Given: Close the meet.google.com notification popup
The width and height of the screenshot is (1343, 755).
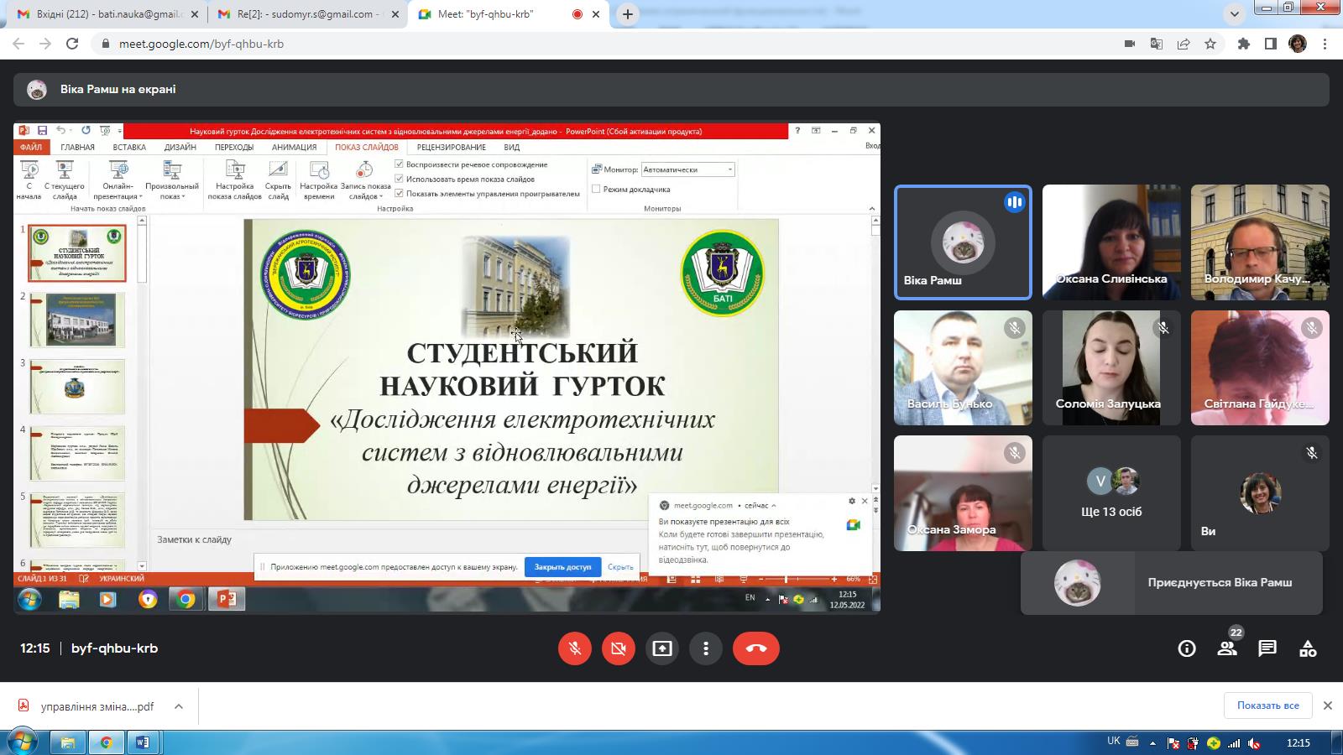Looking at the screenshot, I should click(x=865, y=502).
